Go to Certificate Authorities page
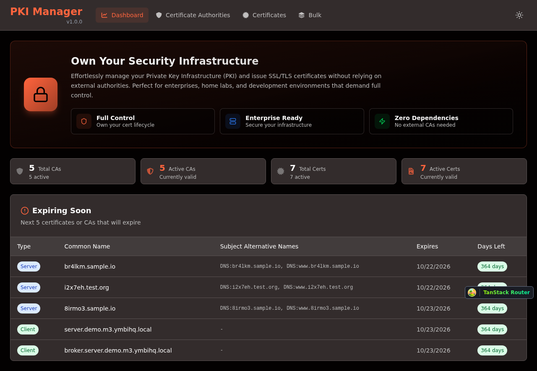 [x=193, y=15]
